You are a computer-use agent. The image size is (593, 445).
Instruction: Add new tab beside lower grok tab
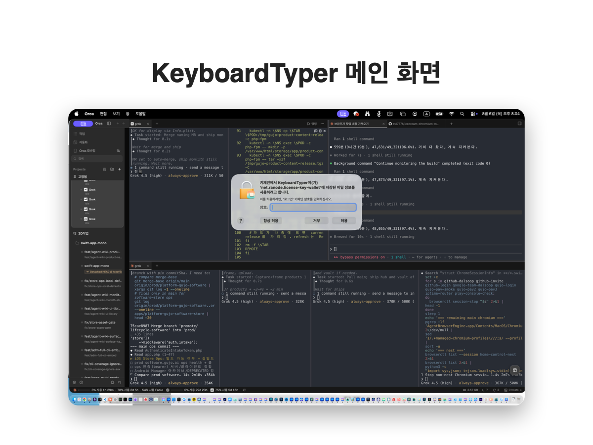coord(158,266)
